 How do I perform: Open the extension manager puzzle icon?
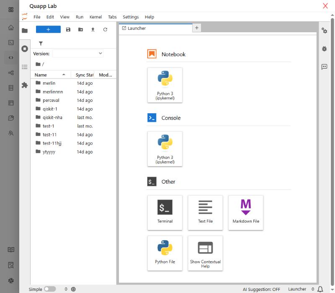25,85
